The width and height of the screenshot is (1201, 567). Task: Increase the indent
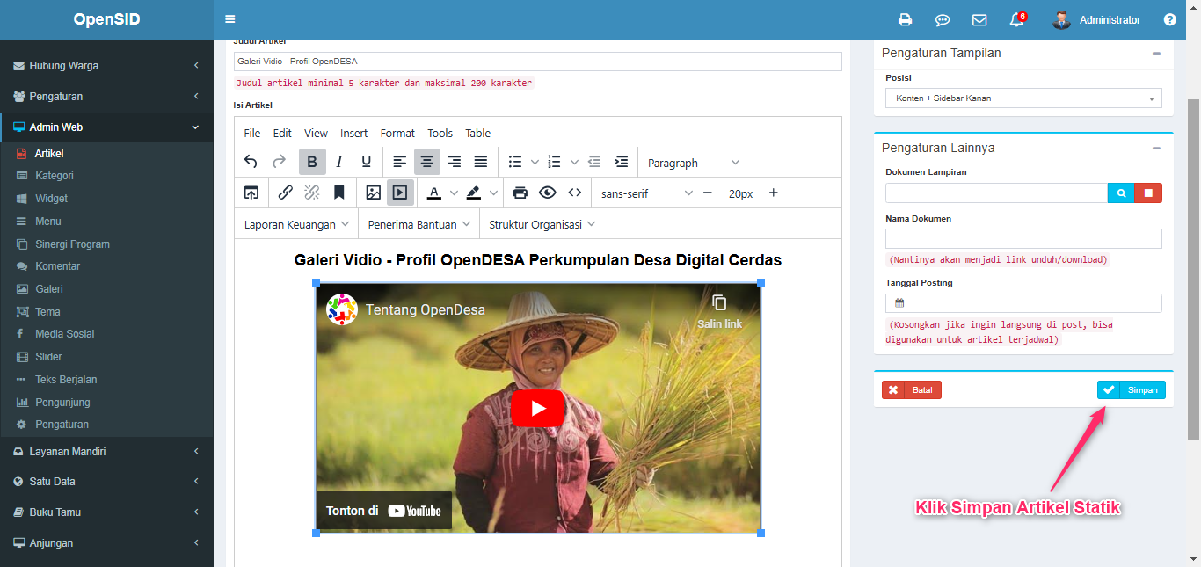coord(622,162)
